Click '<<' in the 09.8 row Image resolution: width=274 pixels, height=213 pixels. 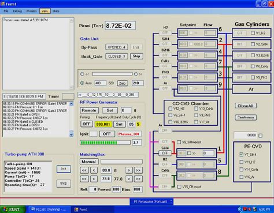pos(84,170)
